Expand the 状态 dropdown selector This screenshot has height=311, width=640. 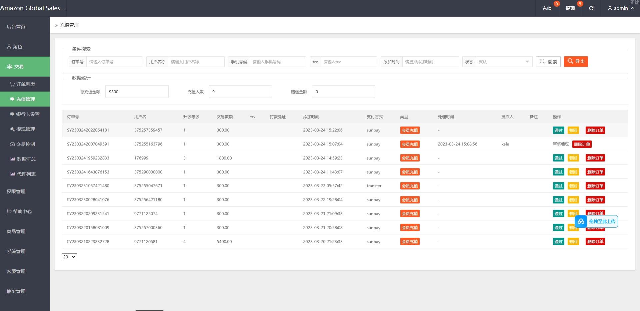pyautogui.click(x=504, y=62)
